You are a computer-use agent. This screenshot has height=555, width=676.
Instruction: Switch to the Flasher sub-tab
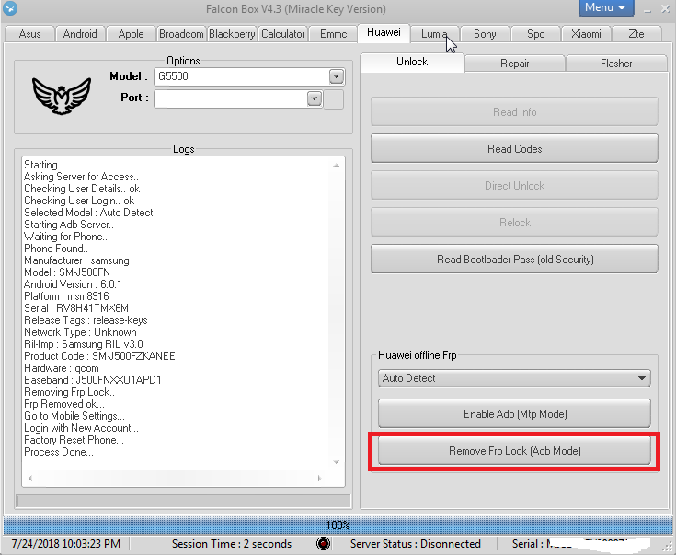(x=616, y=64)
